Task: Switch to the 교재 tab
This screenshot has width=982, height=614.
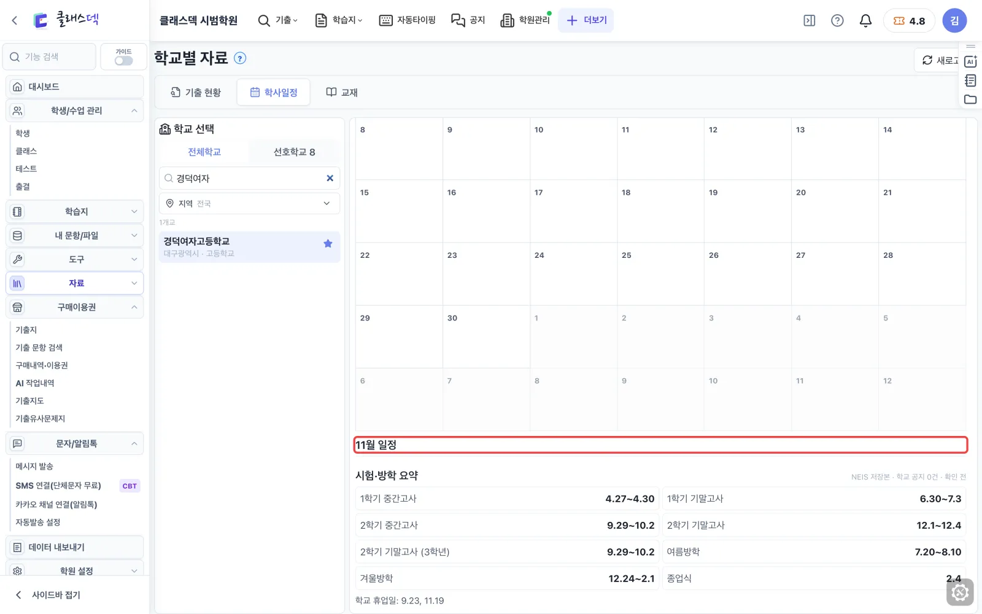Action: pyautogui.click(x=342, y=92)
